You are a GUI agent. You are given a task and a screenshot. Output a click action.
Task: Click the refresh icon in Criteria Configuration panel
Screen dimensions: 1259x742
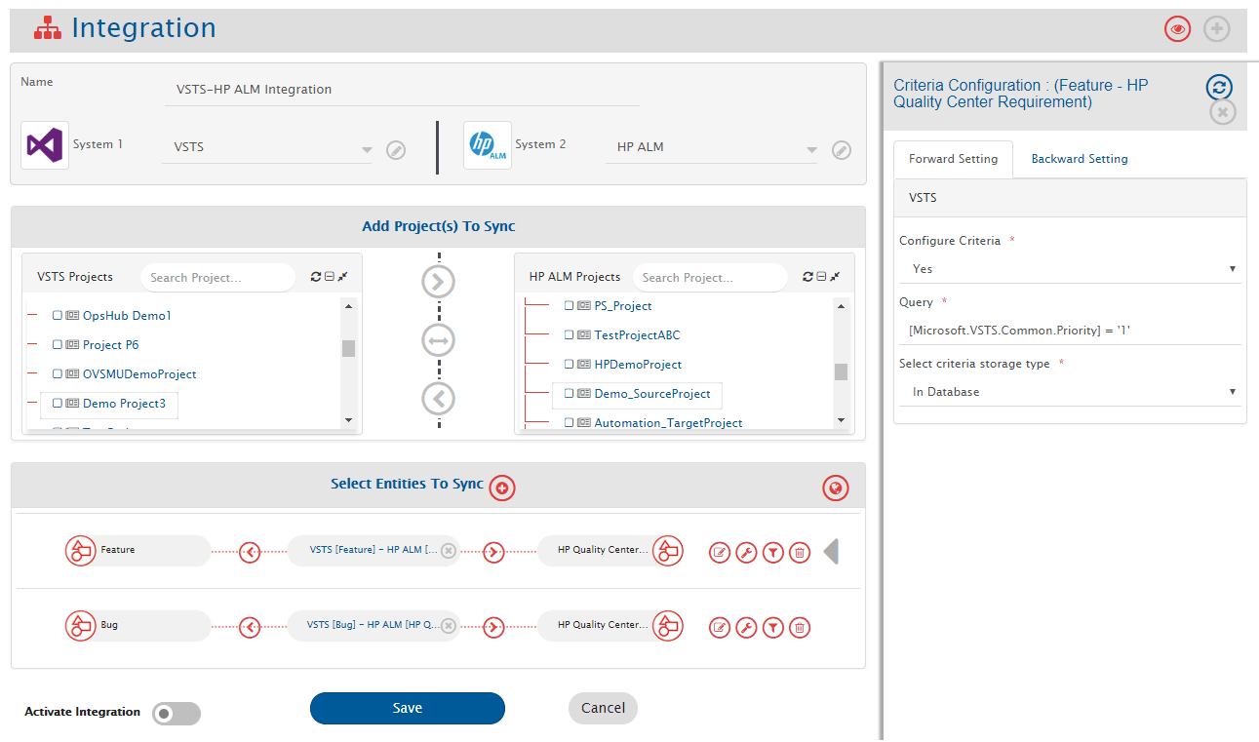point(1219,87)
